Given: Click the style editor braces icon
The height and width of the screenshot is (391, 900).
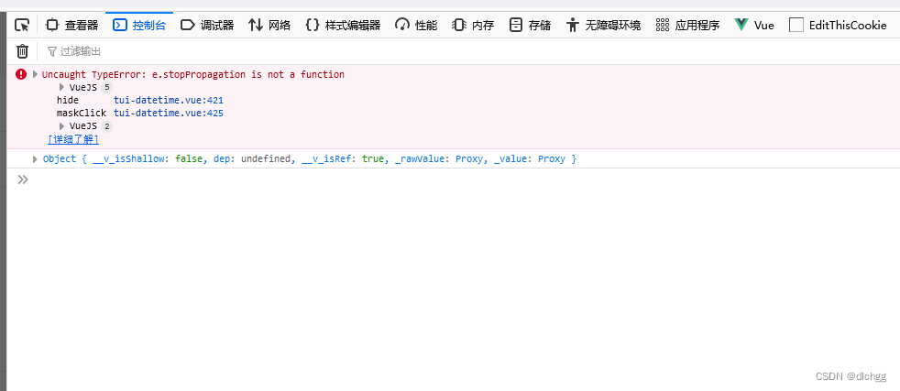Looking at the screenshot, I should (x=313, y=25).
